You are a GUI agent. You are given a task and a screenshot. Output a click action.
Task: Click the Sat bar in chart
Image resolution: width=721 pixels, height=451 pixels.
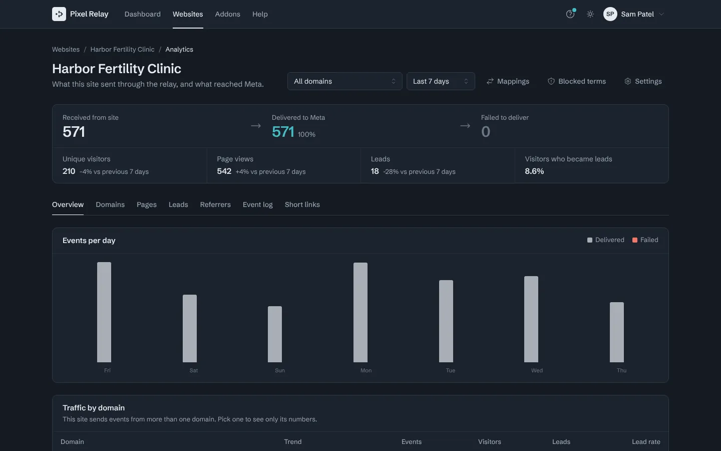190,328
